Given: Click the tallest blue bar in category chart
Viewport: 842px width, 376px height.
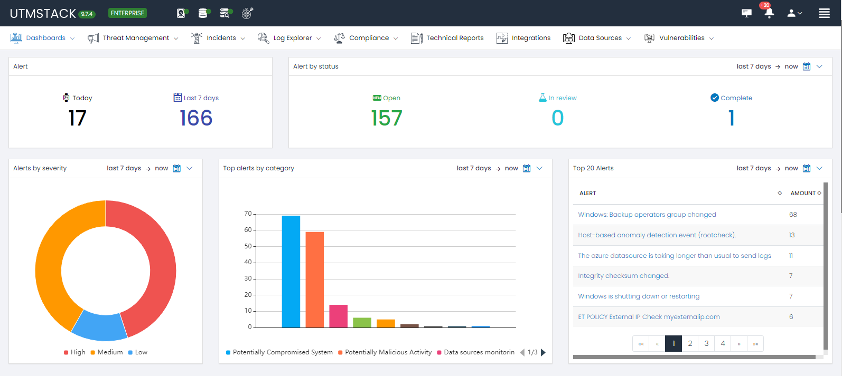Looking at the screenshot, I should 291,272.
